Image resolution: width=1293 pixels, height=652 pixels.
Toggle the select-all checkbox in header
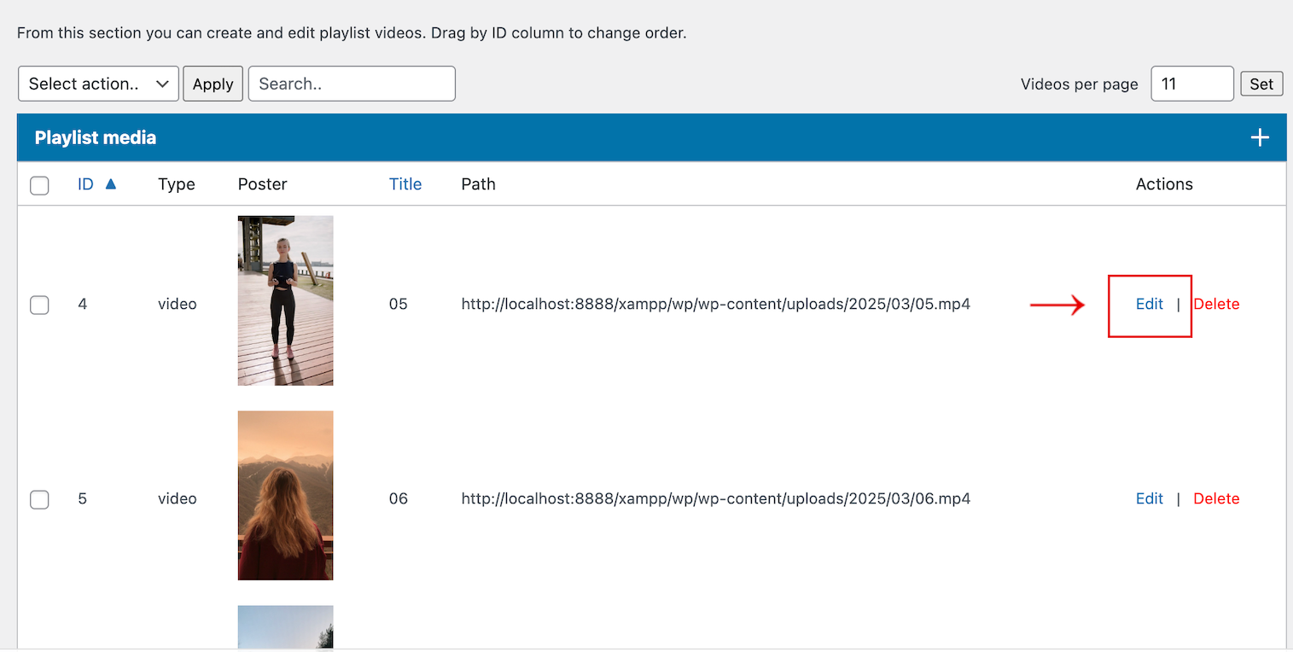pos(39,185)
